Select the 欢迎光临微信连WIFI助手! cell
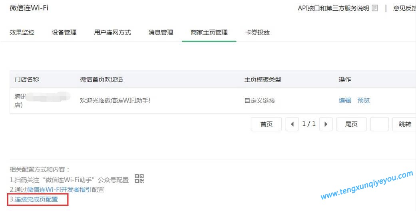This screenshot has height=211, width=416. 115,100
